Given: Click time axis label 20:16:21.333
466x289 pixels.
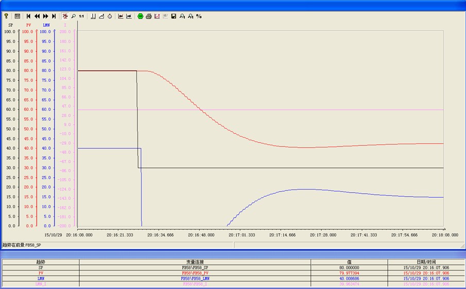Looking at the screenshot, I should click(120, 235).
